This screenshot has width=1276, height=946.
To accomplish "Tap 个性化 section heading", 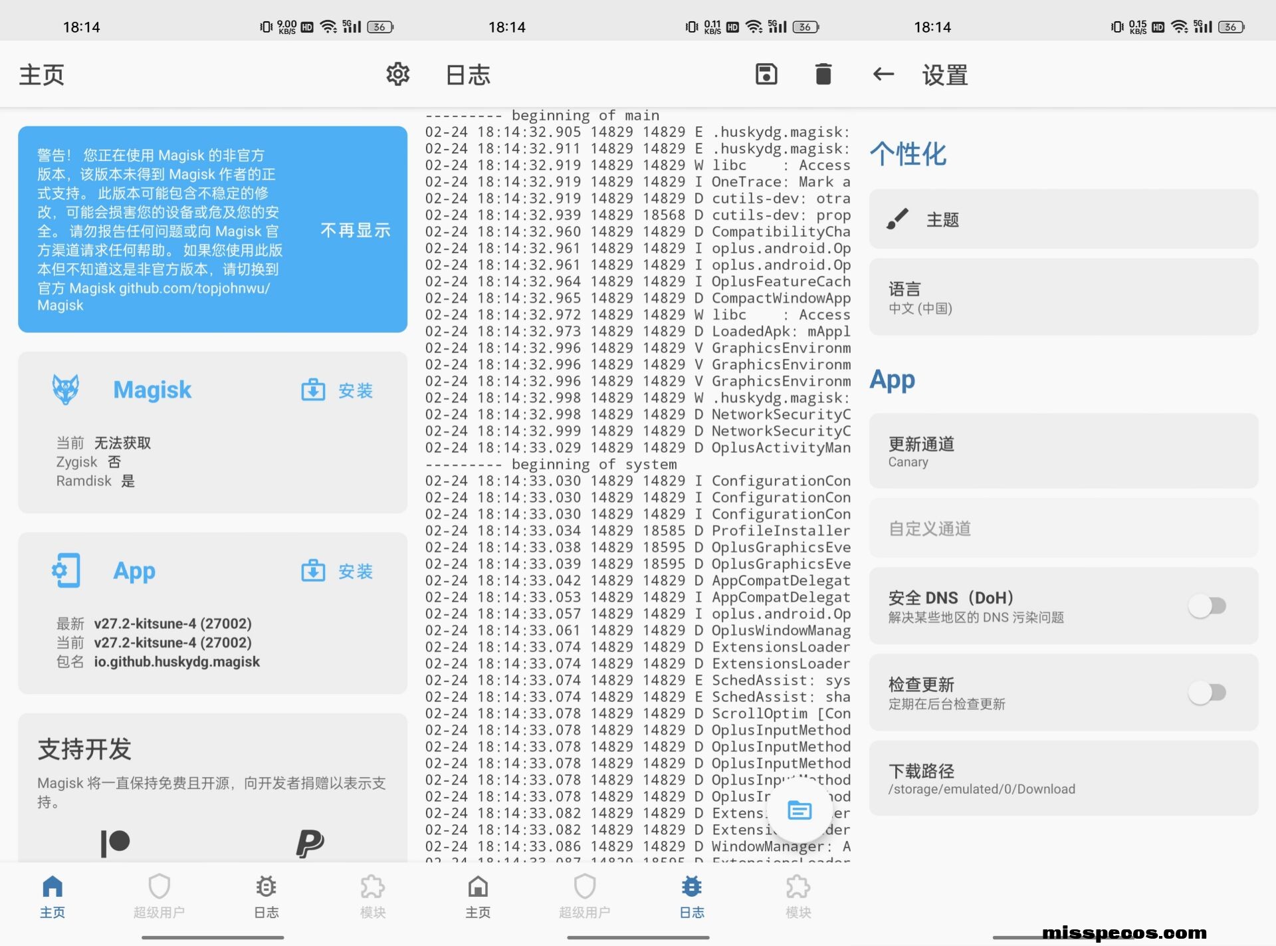I will click(908, 154).
